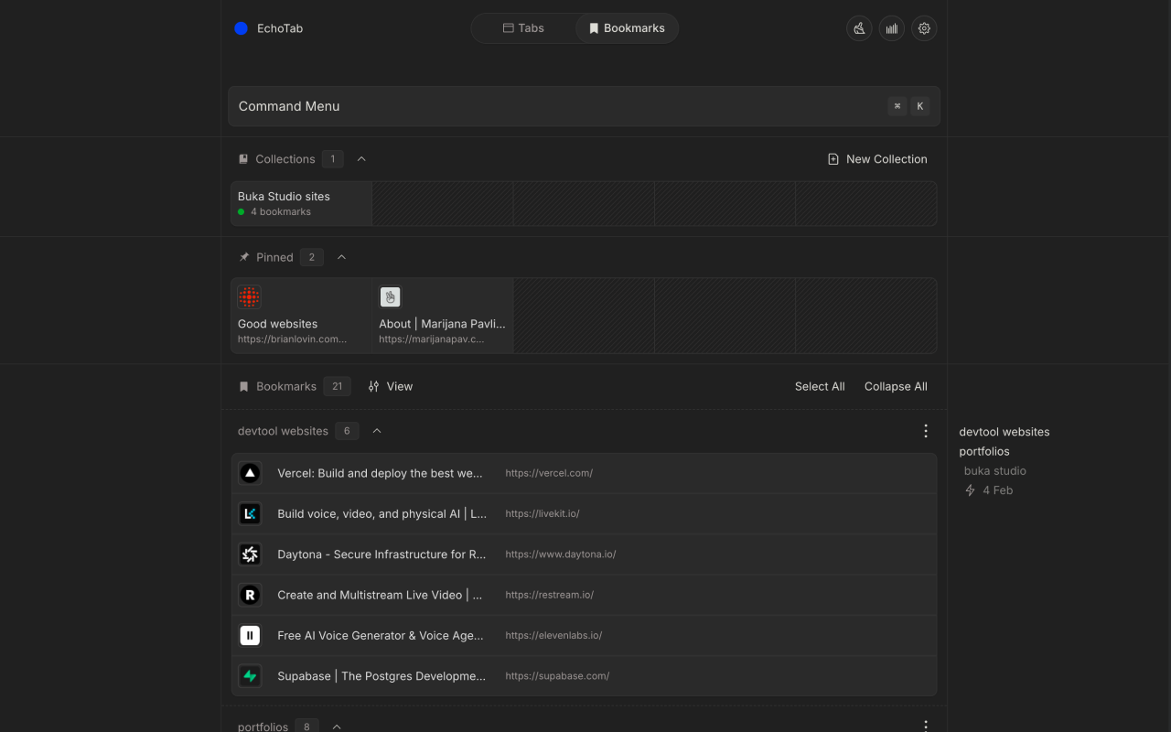Screen dimensions: 1171x732
Task: Open the Build voice, video bookmark title
Action: point(382,513)
